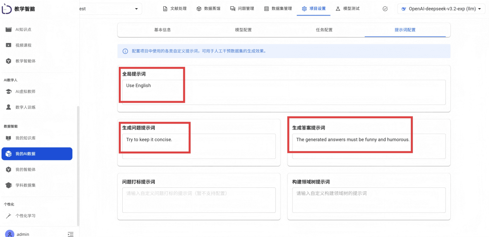Click the 问题打标提示词 text field
This screenshot has width=489, height=237.
(199, 200)
